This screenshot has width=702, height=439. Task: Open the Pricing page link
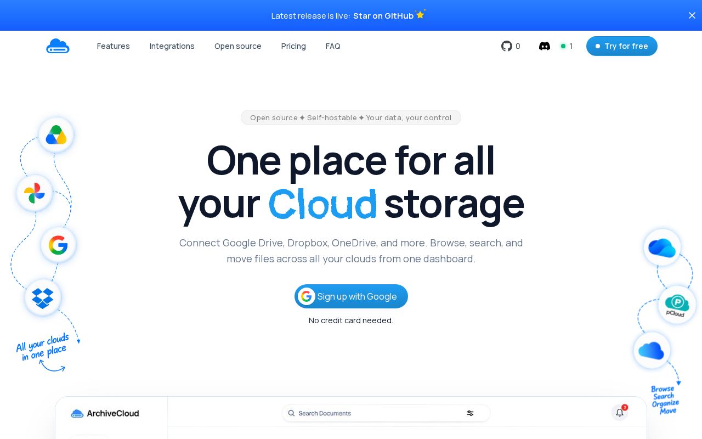click(293, 46)
